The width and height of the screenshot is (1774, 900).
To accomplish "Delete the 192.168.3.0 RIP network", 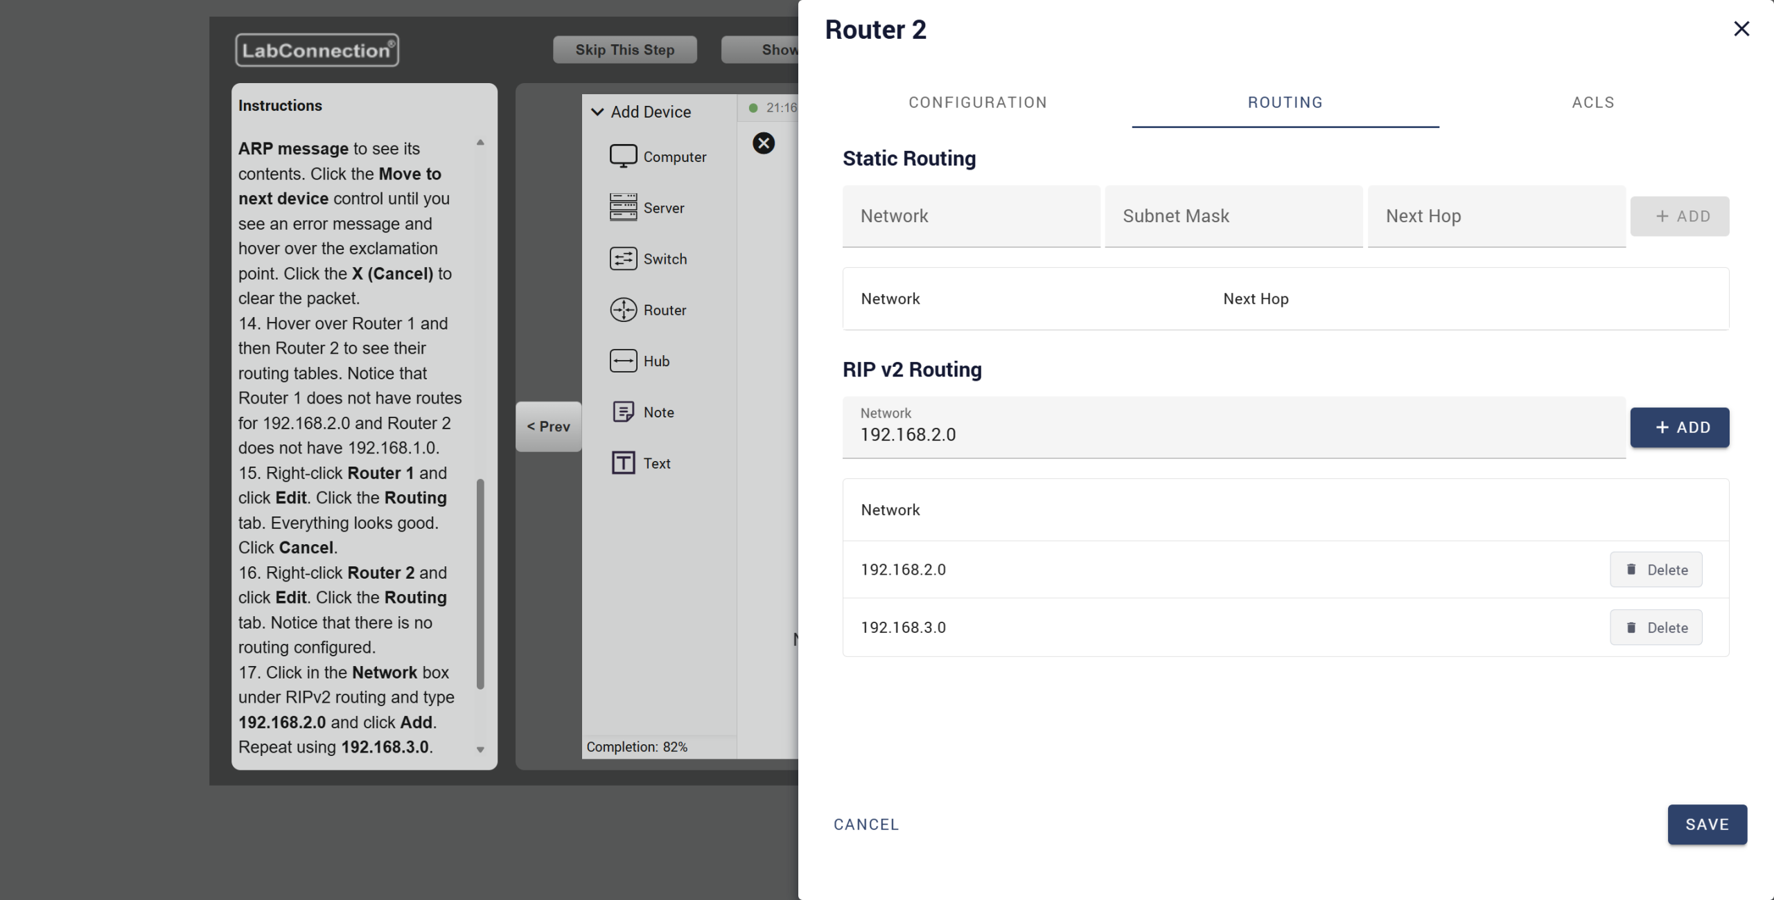I will coord(1656,628).
